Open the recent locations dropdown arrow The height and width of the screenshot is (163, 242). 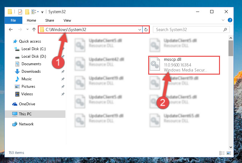pos(27,29)
